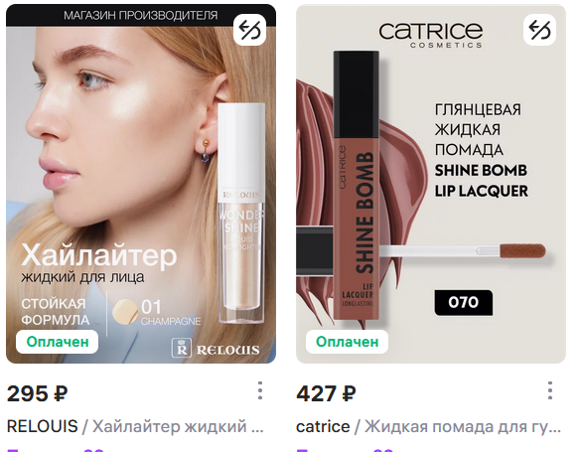Click the МАГАЗИН ПРОИЗВОДИТЕЛЯ banner

pos(141,15)
